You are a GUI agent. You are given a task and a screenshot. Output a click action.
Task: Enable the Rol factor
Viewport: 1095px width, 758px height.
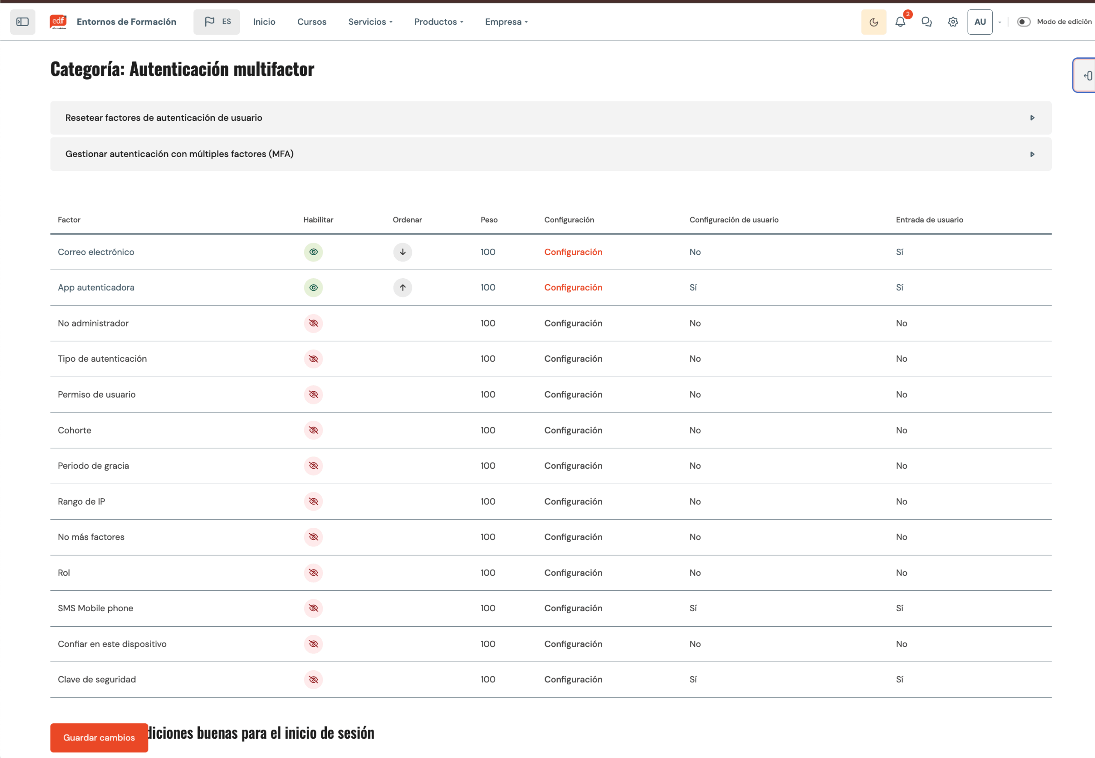point(313,573)
